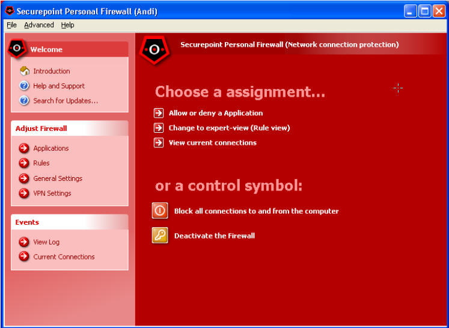The image size is (449, 328).
Task: Open the Help menu in menu bar
Action: [x=67, y=25]
